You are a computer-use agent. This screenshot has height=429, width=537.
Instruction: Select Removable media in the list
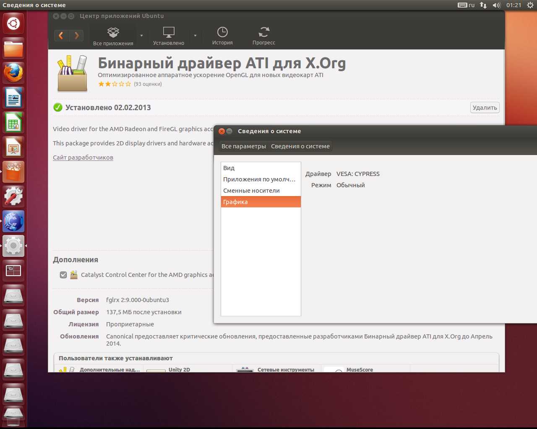[251, 191]
